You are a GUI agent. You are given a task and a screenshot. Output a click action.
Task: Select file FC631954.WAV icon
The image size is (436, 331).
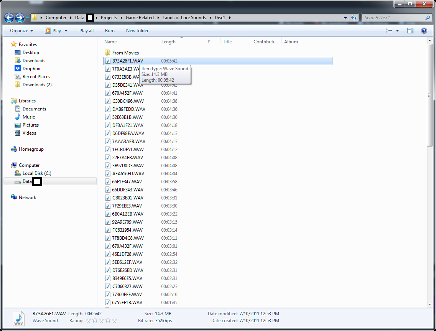pos(108,230)
